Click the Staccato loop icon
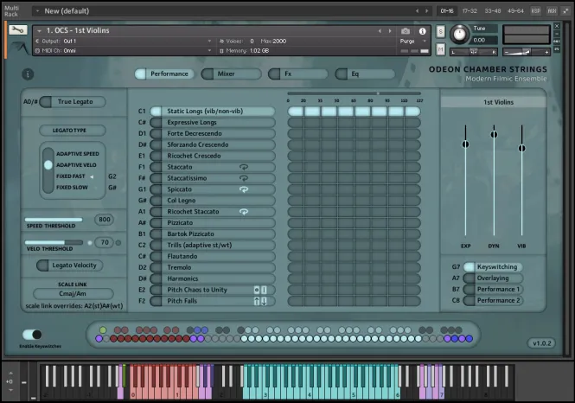575x403 pixels. 244,166
